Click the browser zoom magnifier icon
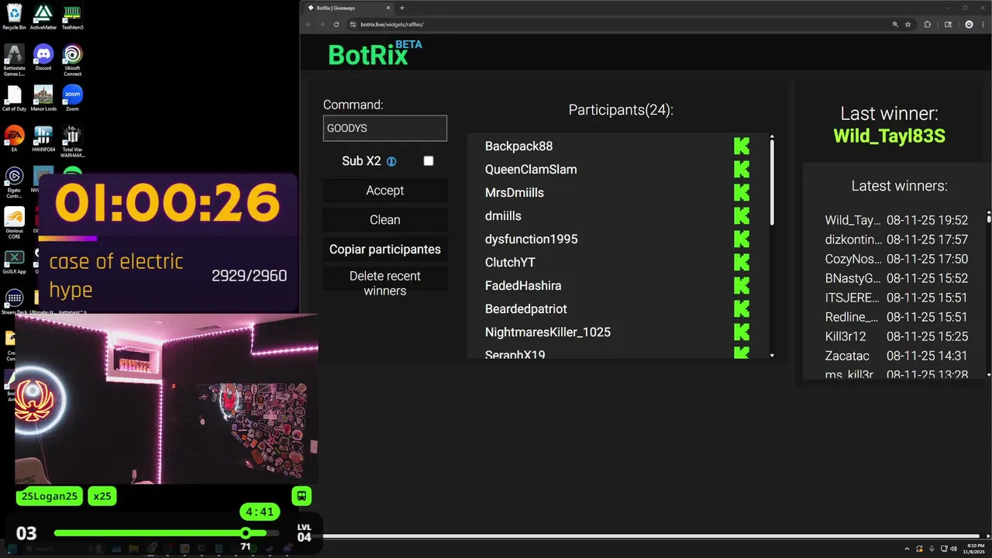Image resolution: width=992 pixels, height=558 pixels. (x=895, y=24)
